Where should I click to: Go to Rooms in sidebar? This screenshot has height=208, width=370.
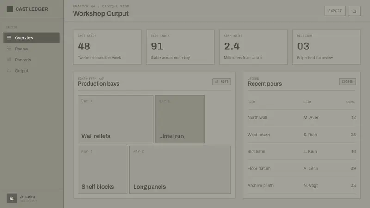(31, 49)
